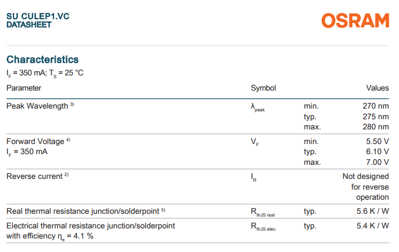Select the 275 nm typical wavelength value
The height and width of the screenshot is (252, 399).
pos(376,116)
